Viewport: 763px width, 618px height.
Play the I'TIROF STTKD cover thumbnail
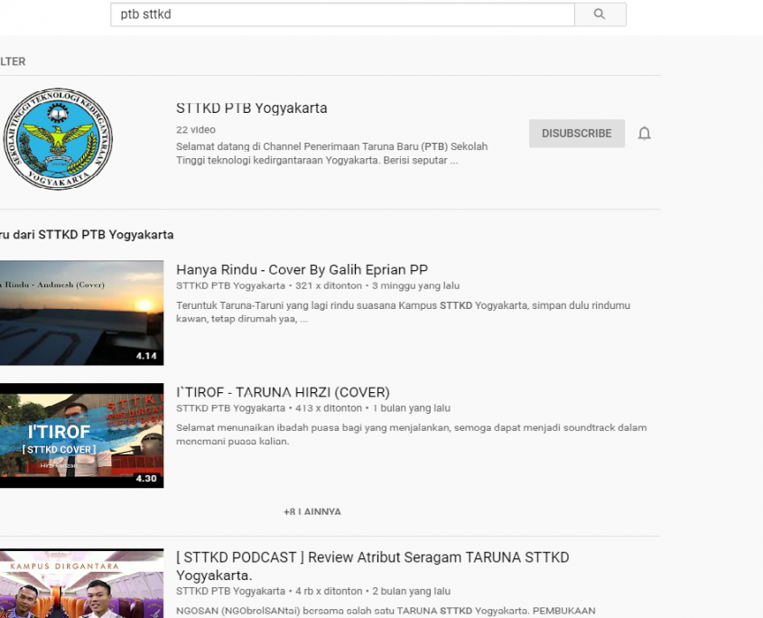pos(80,435)
